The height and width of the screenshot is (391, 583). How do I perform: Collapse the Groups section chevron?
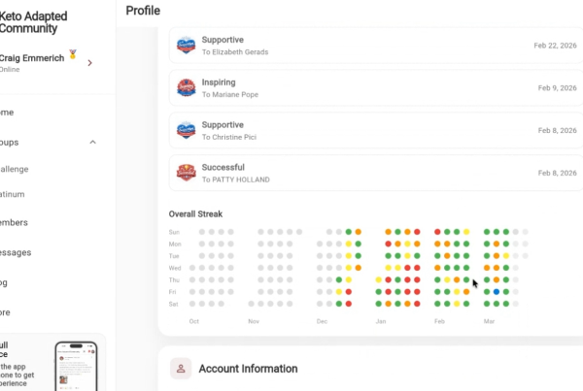(92, 143)
